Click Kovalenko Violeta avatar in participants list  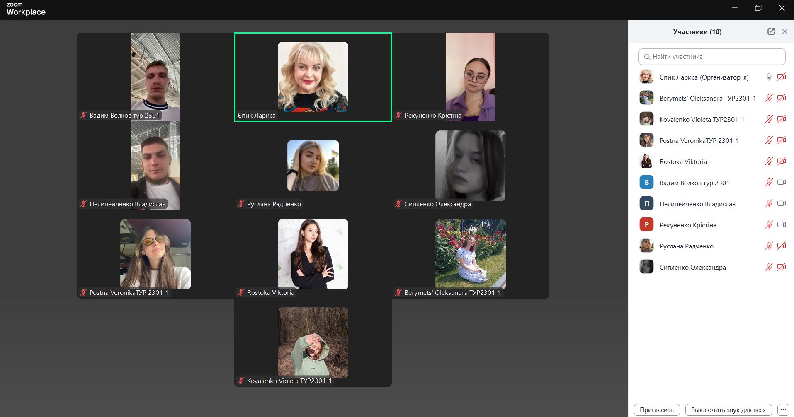point(646,119)
